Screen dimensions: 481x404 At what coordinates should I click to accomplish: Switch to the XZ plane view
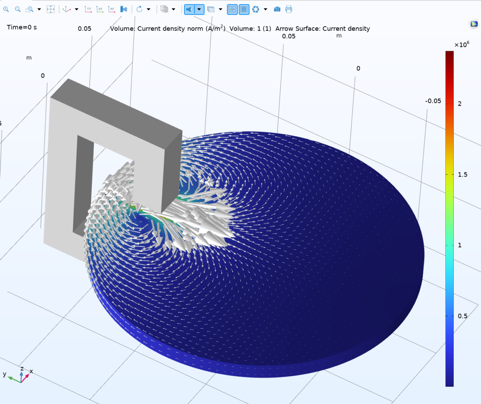click(112, 9)
